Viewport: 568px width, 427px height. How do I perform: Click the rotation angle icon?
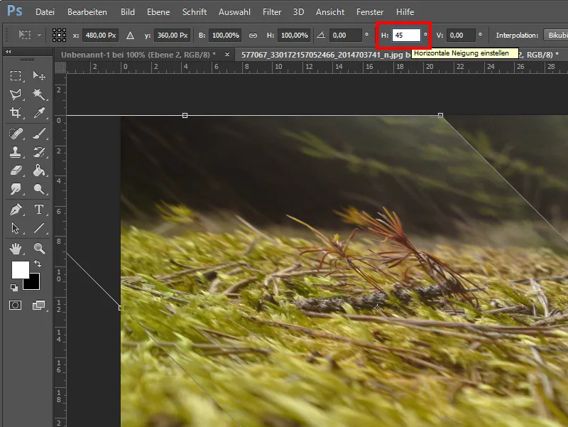pos(321,35)
